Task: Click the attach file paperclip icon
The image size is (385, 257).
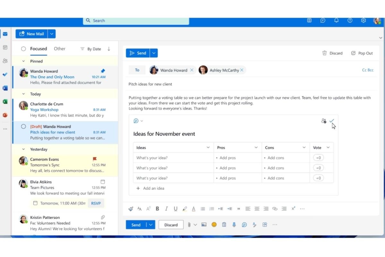Action: [189, 225]
